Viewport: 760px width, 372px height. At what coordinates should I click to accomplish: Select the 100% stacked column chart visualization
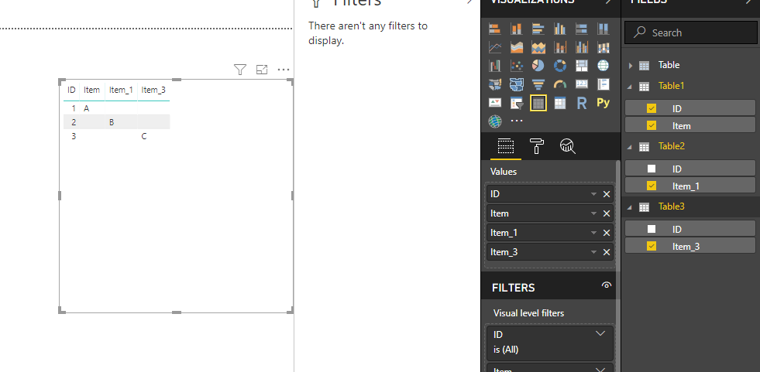pyautogui.click(x=603, y=29)
